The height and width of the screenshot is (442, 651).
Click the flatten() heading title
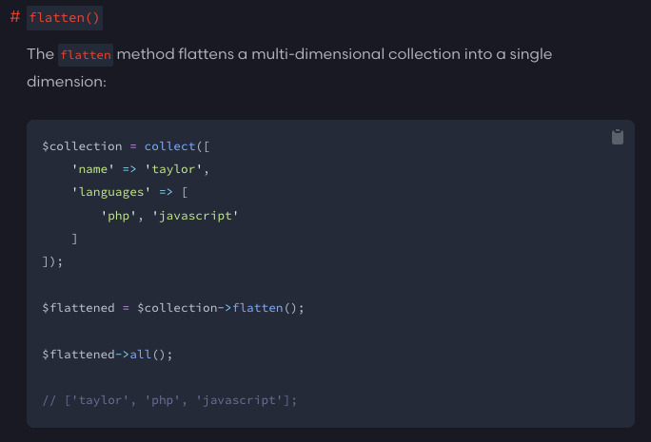65,18
